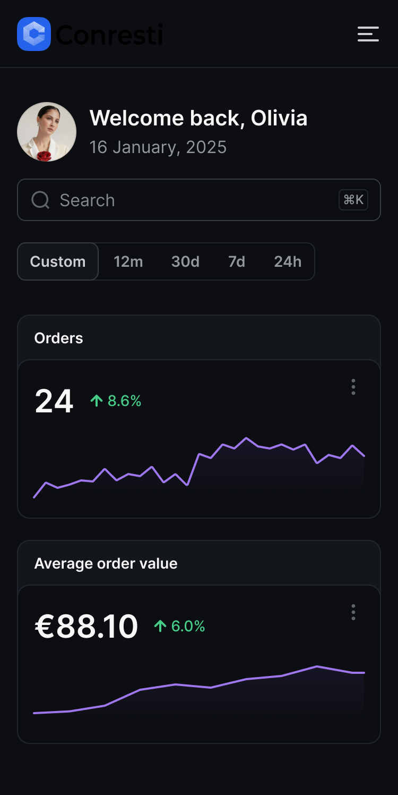Viewport: 398px width, 795px height.
Task: Select the Custom date range tab
Action: (57, 261)
